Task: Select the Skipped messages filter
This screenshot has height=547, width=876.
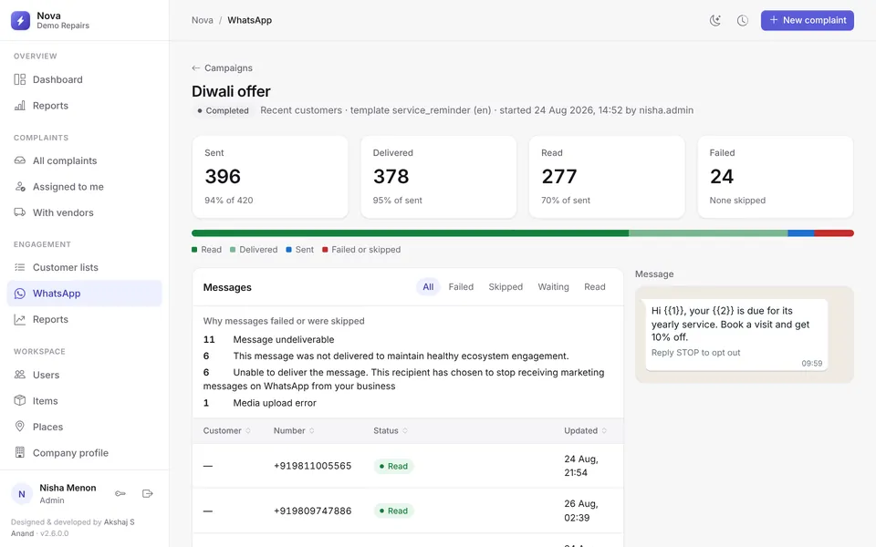Action: coord(506,287)
